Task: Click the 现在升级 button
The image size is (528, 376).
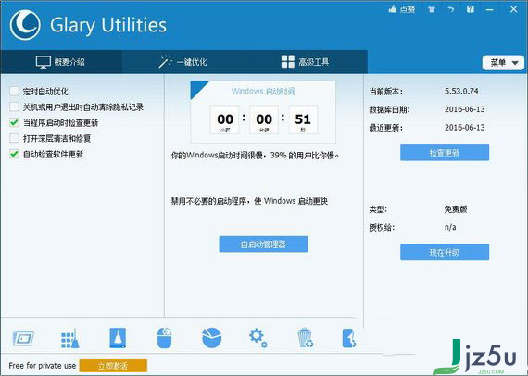Action: click(445, 253)
